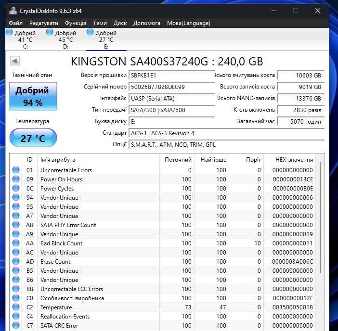Click the CrystalDiskInfo app icon in title bar

tap(13, 11)
